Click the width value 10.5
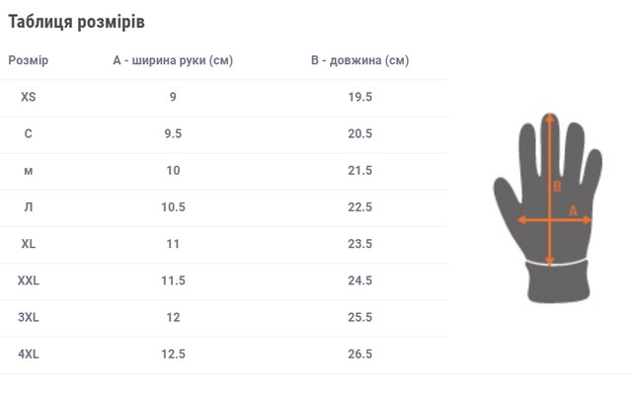The height and width of the screenshot is (395, 632). (173, 206)
